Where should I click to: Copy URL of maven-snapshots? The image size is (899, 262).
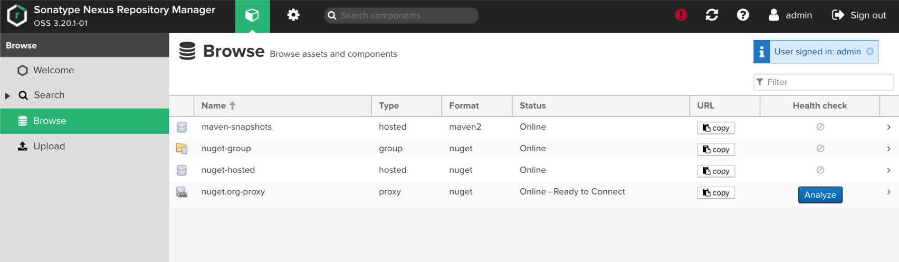click(x=716, y=128)
